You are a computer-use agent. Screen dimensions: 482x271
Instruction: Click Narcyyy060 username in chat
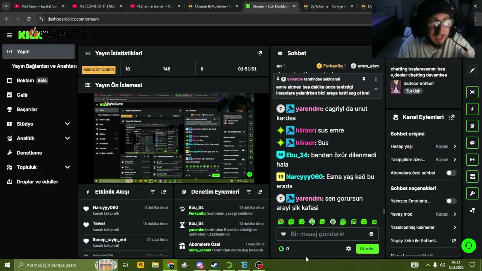click(304, 177)
